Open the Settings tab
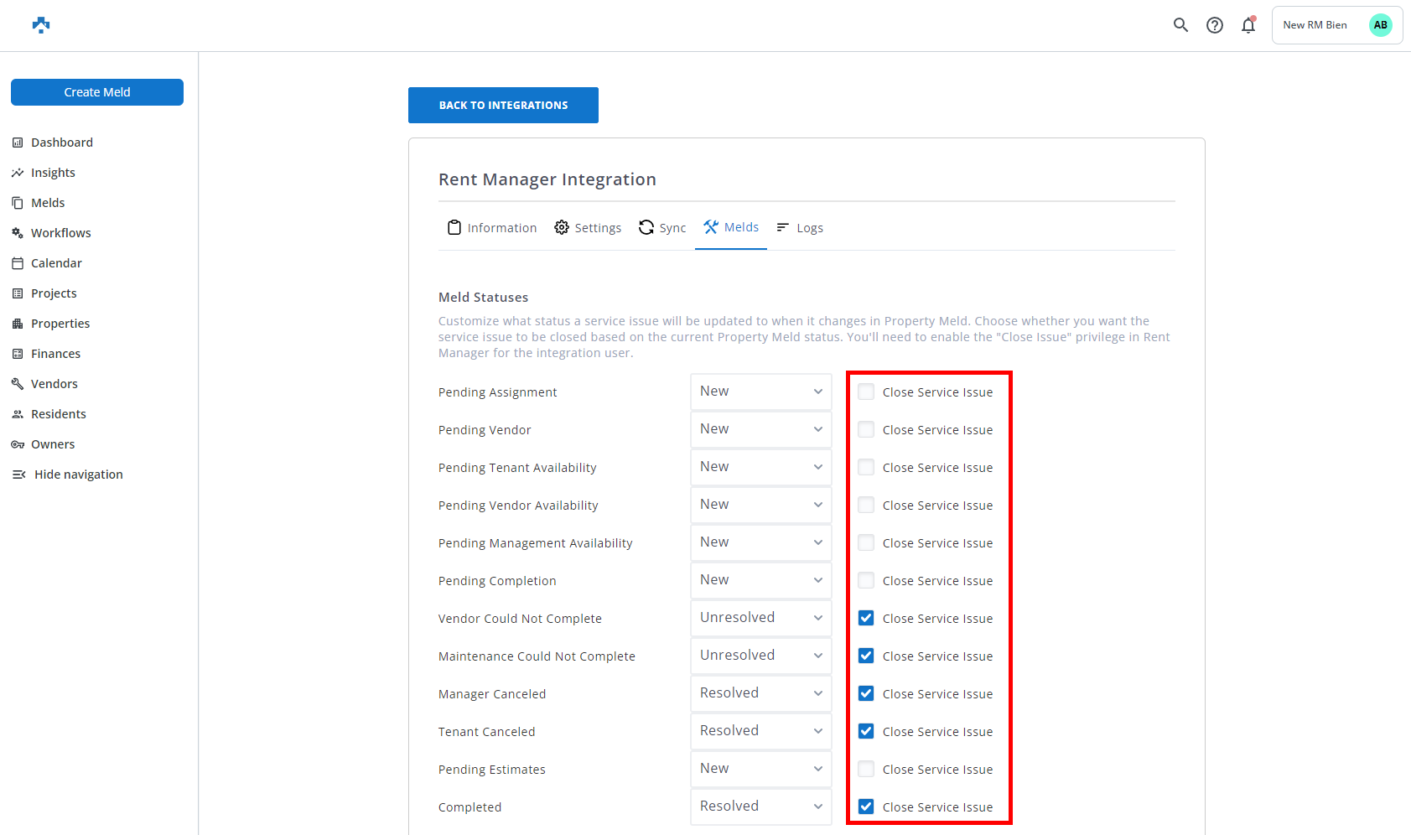1411x835 pixels. [588, 228]
